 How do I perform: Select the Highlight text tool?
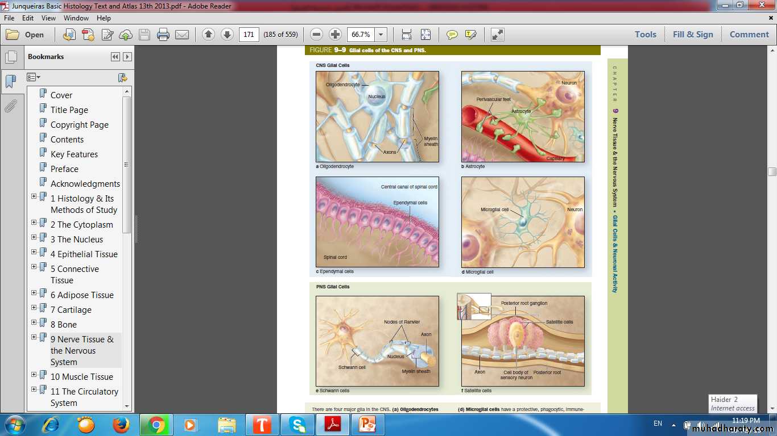pos(470,35)
